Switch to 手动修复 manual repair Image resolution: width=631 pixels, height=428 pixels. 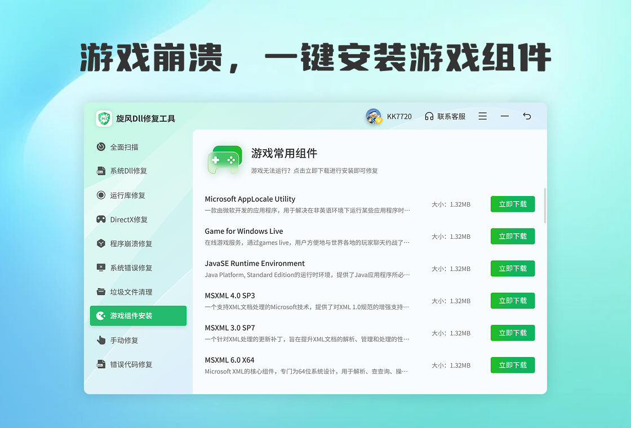pos(123,340)
